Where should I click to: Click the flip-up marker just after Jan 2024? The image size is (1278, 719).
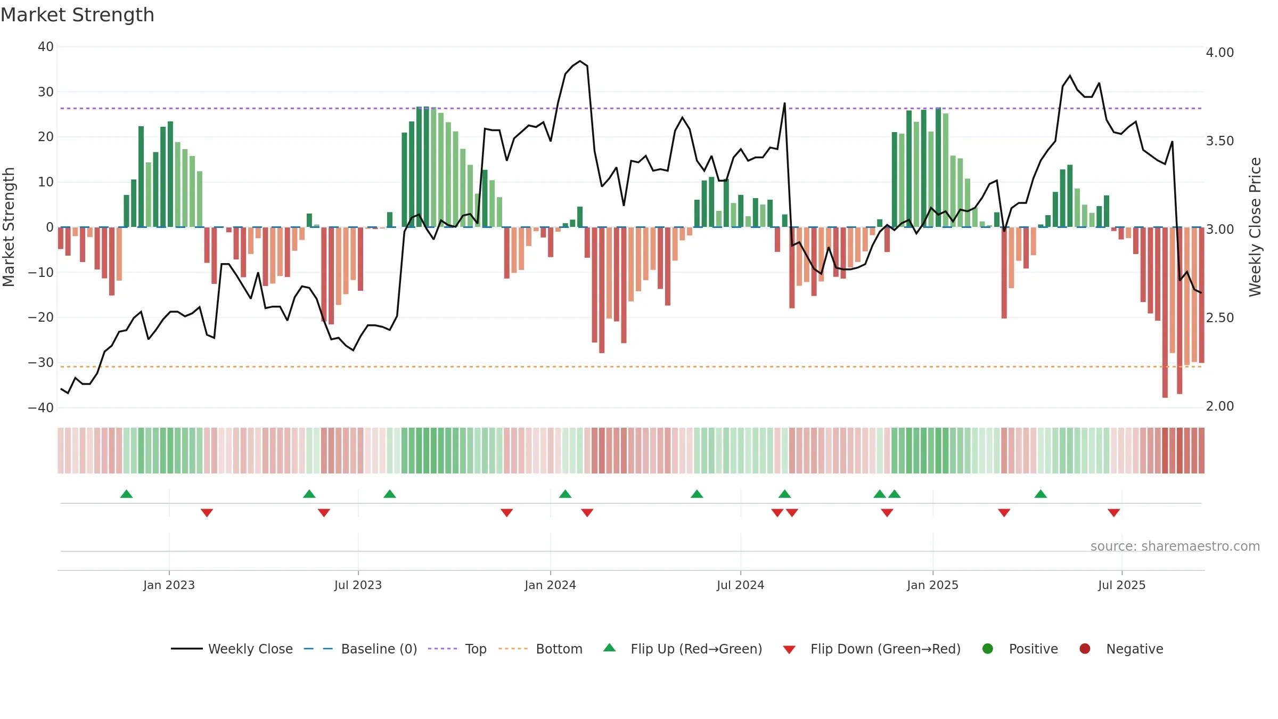coord(566,494)
